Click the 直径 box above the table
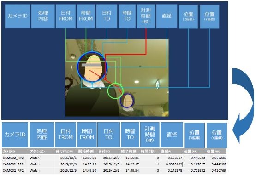The image size is (256, 175). pyautogui.click(x=172, y=135)
